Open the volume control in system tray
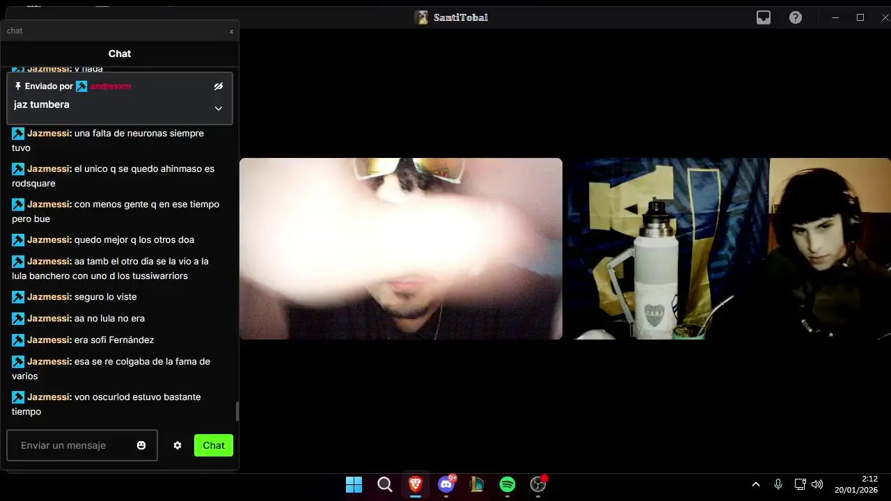891x501 pixels. pos(817,484)
